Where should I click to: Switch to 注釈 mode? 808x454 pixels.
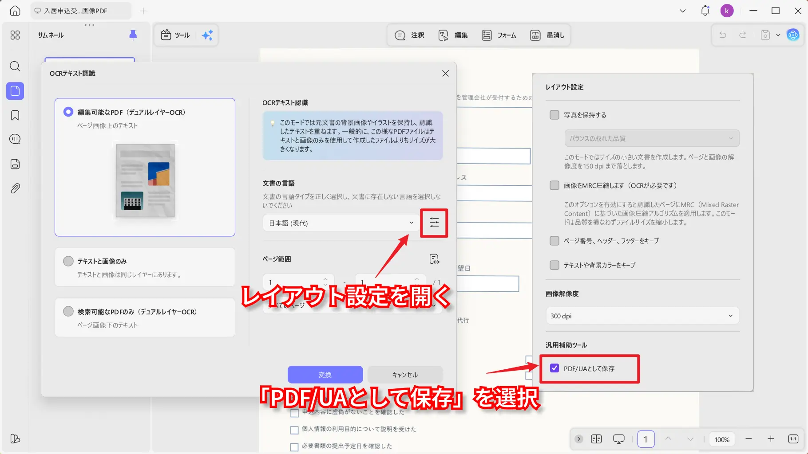pyautogui.click(x=409, y=35)
